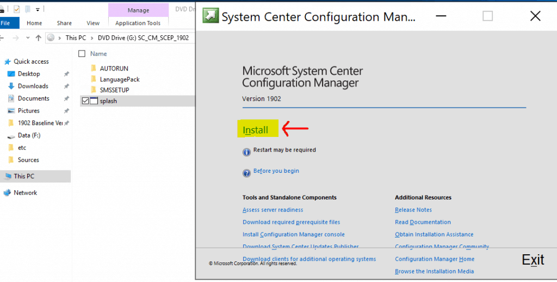Open the 1902 Baseline folder in Quick access

coord(40,123)
